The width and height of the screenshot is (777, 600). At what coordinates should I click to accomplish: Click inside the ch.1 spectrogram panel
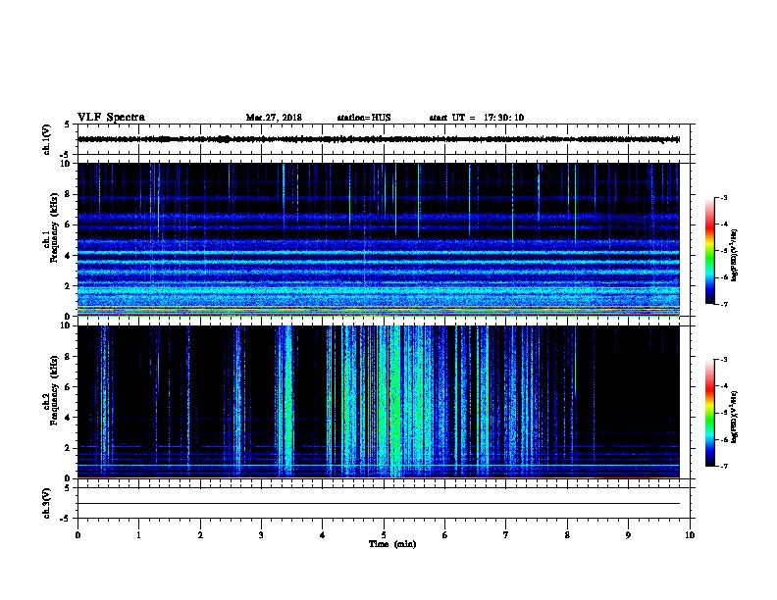click(x=379, y=239)
